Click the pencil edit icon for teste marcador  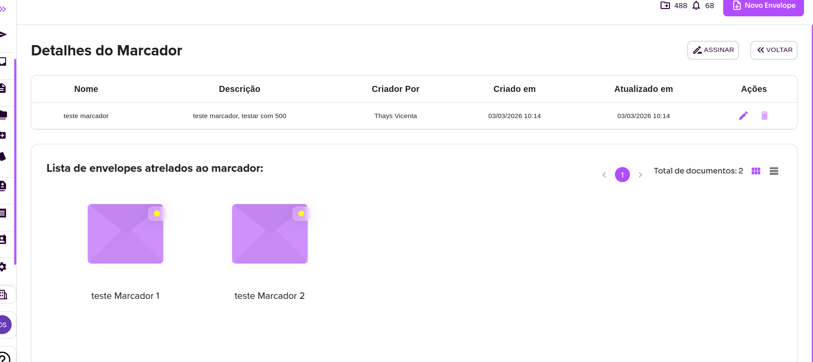[743, 116]
